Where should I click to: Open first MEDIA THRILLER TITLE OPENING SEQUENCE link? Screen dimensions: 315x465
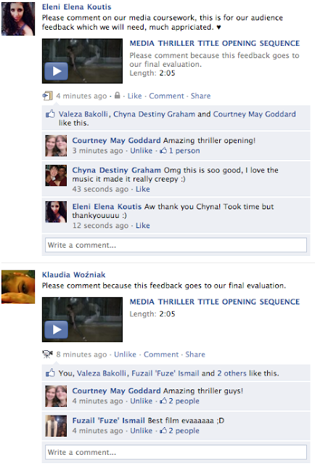click(x=215, y=44)
